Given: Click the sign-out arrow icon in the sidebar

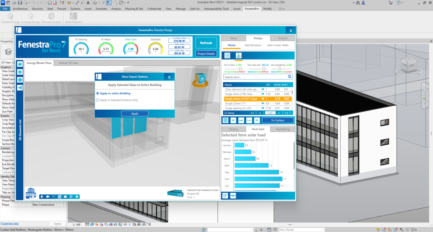Looking at the screenshot, I should click(x=20, y=88).
